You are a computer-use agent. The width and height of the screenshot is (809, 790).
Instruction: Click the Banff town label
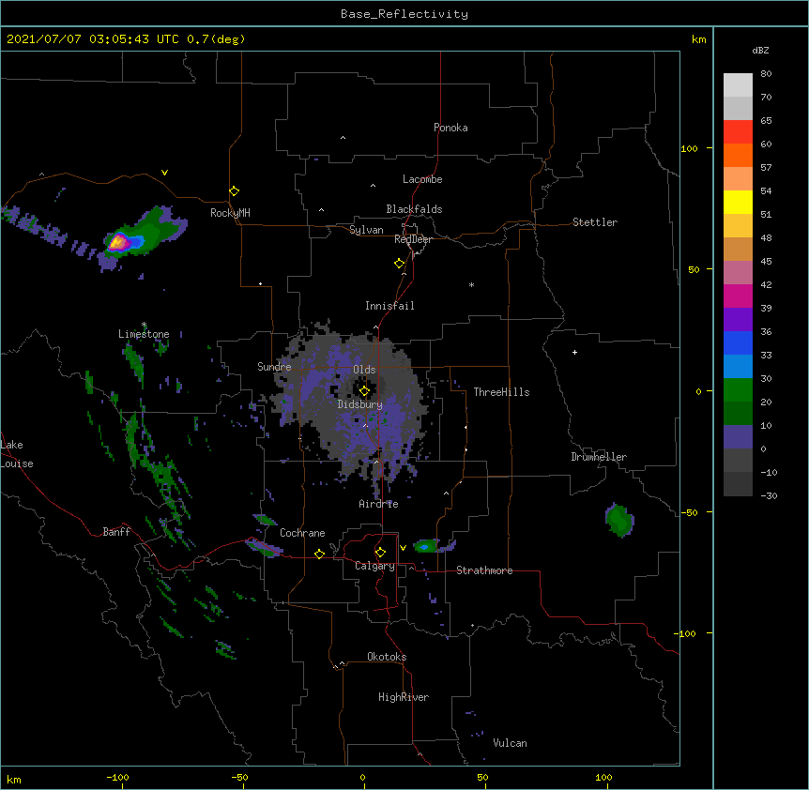(116, 532)
